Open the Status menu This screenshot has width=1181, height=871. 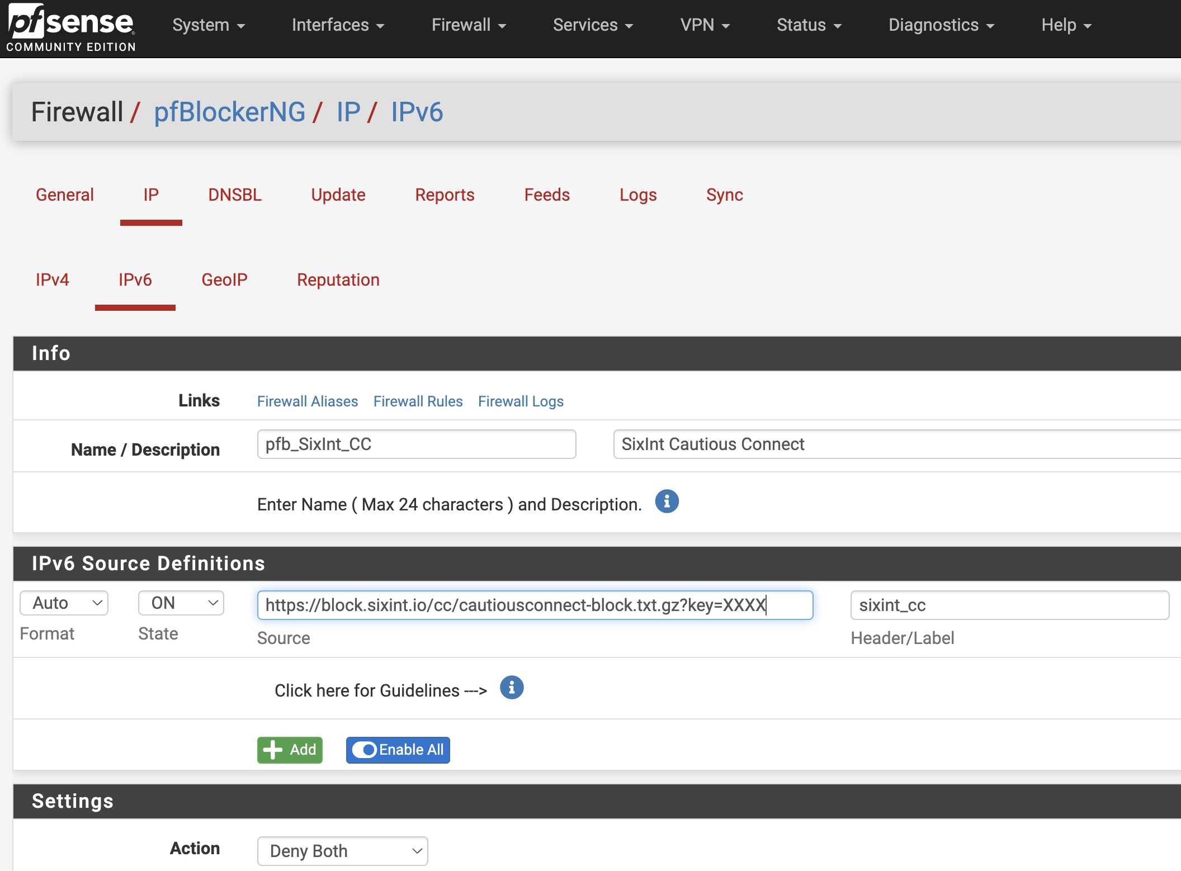point(809,25)
